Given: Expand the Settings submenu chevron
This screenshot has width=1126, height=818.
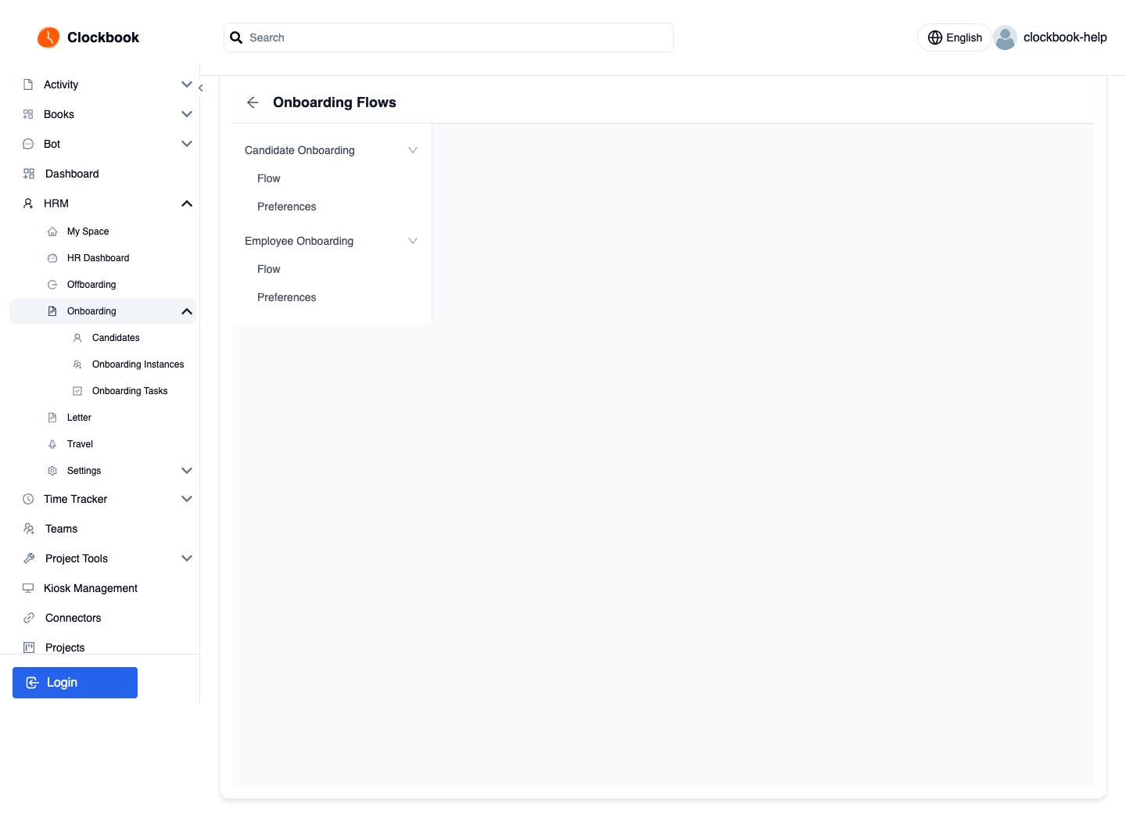Looking at the screenshot, I should (x=187, y=471).
